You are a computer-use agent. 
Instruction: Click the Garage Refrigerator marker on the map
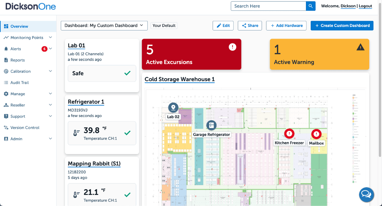(211, 125)
